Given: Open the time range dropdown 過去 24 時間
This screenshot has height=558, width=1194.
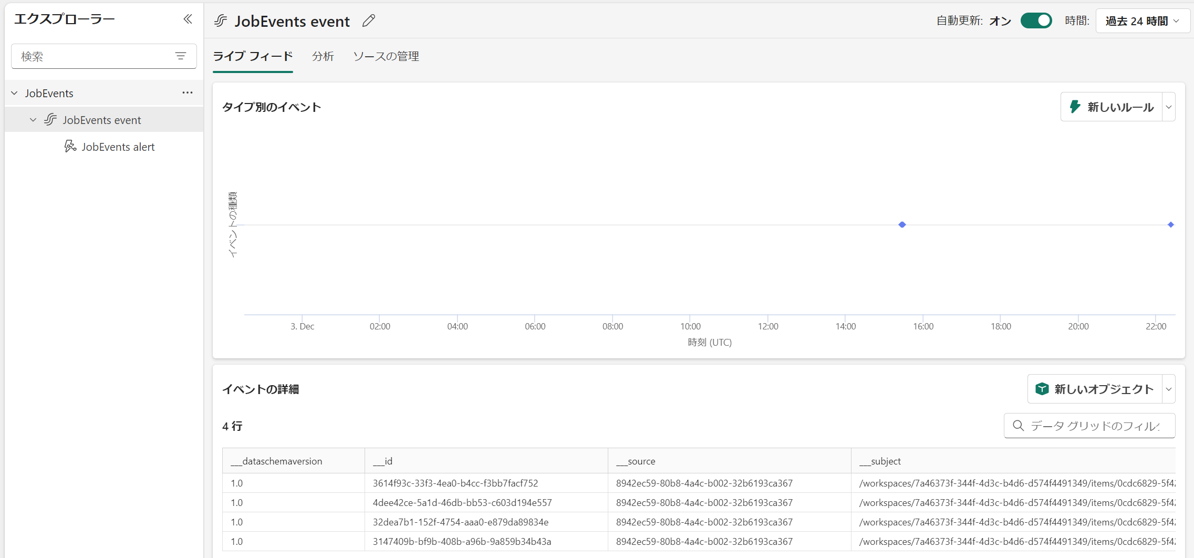Looking at the screenshot, I should click(1143, 21).
